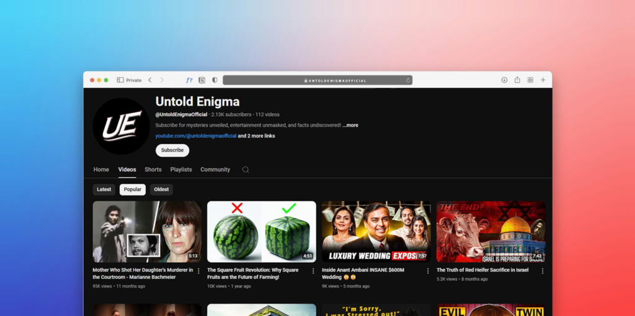Open the Community tab
Viewport: 635px width, 316px height.
coord(215,169)
